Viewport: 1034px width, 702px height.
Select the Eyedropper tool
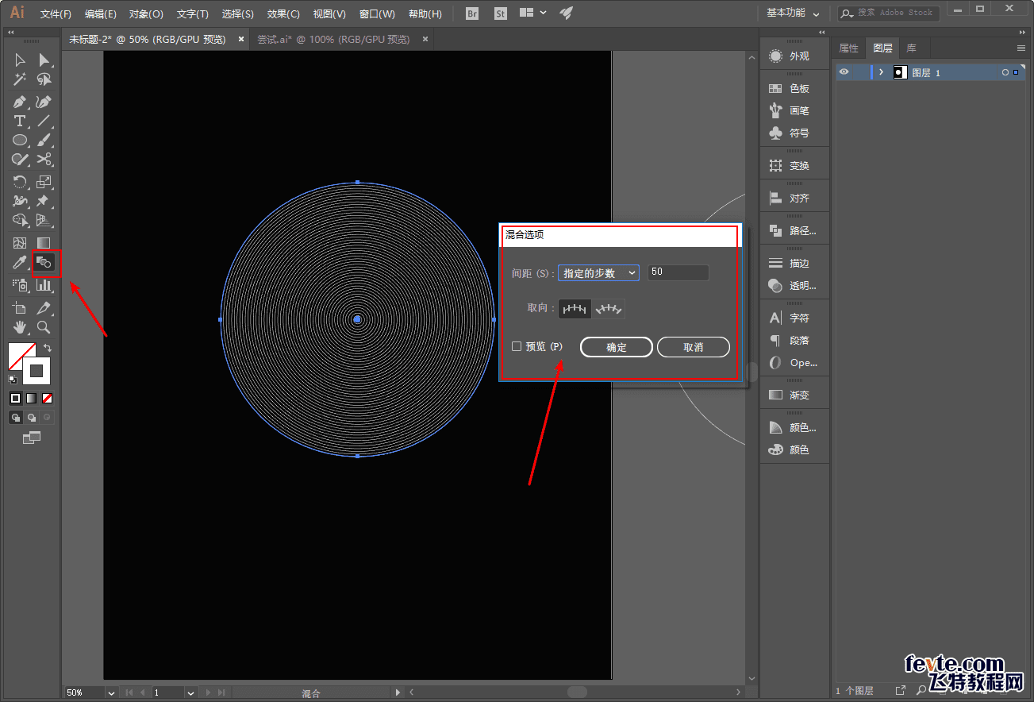pyautogui.click(x=20, y=263)
